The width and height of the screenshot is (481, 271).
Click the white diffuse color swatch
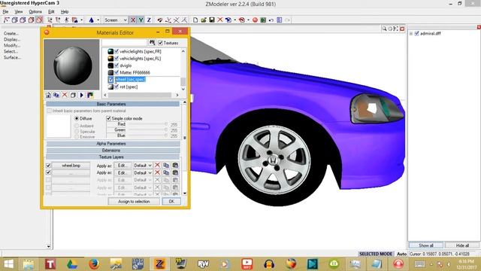[58, 126]
